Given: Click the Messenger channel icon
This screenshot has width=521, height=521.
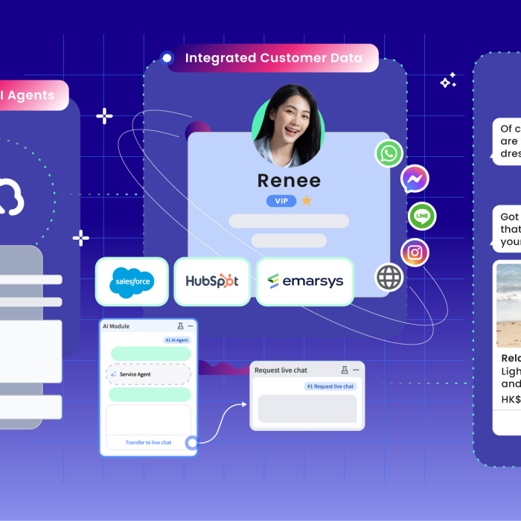Looking at the screenshot, I should point(415,179).
